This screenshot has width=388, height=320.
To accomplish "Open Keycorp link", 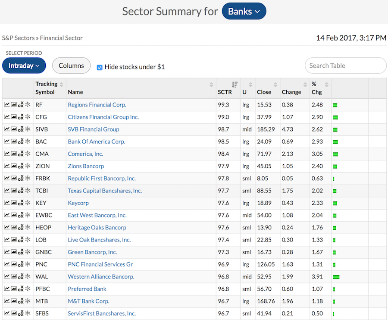I will [78, 203].
